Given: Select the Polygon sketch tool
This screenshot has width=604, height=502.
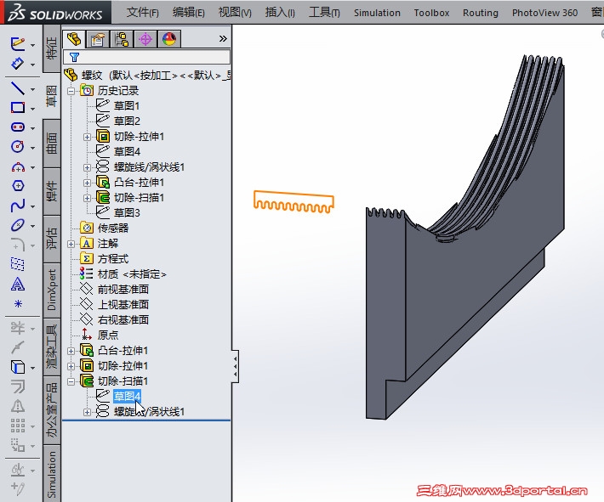Looking at the screenshot, I should (18, 186).
